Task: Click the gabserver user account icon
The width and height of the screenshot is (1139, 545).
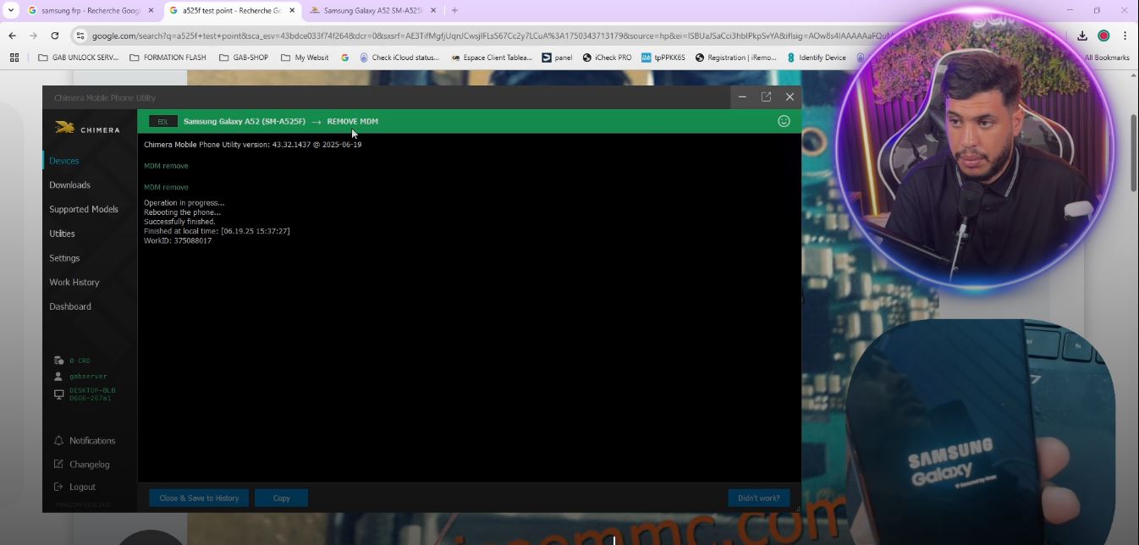Action: [58, 376]
